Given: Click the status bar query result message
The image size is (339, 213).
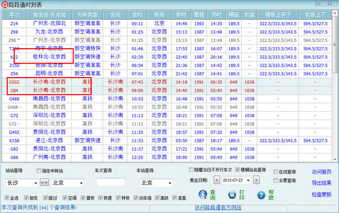Looking at the screenshot, I should [39, 207].
